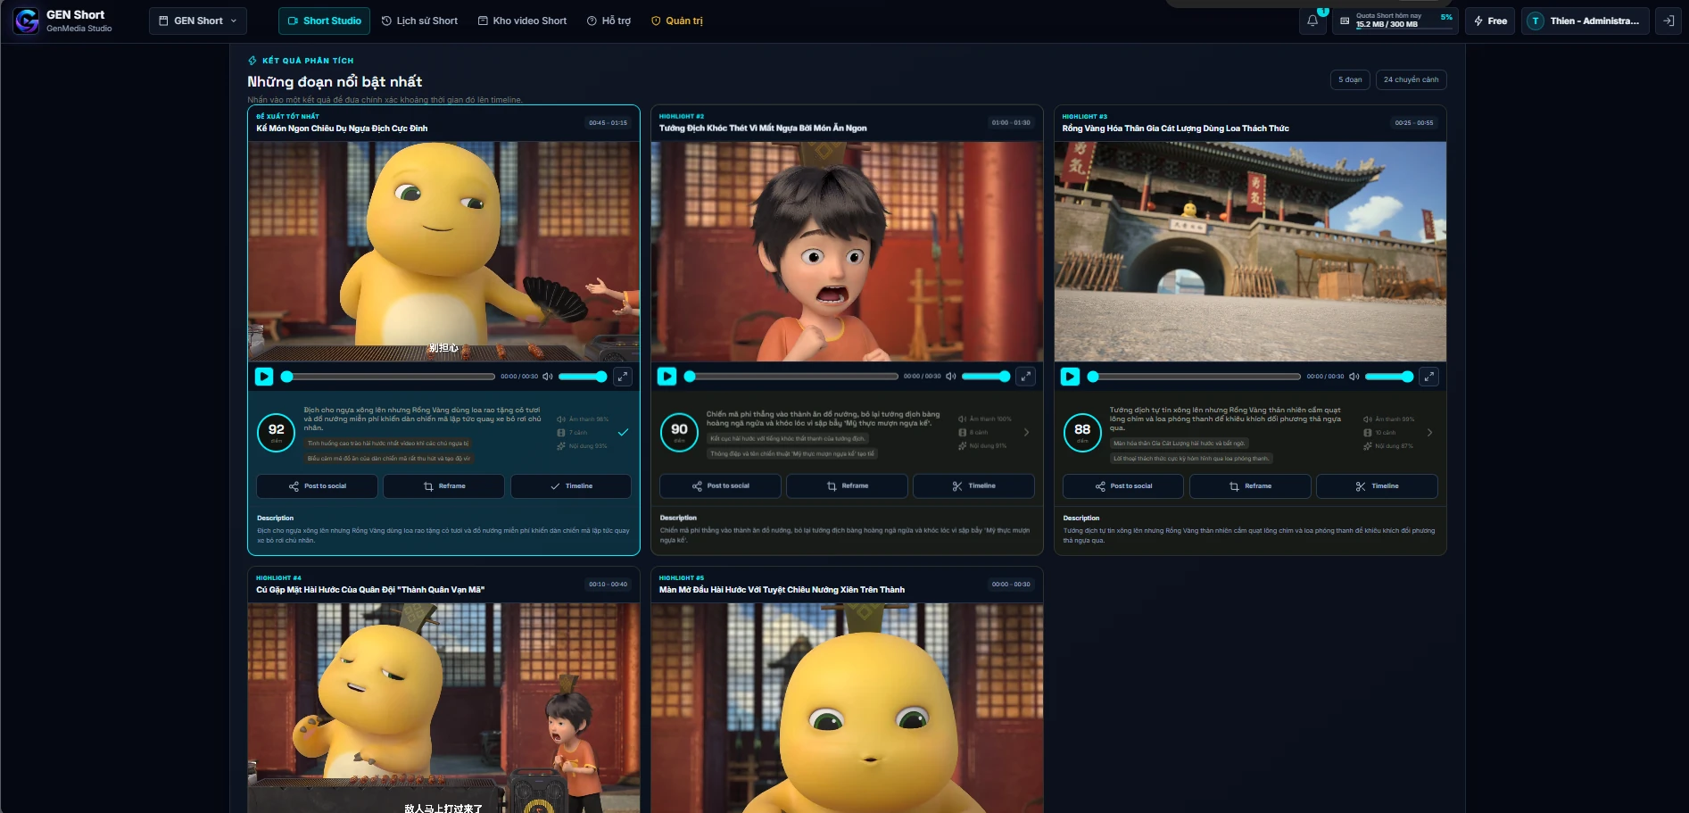Click the '5 đoạn' badge
Viewport: 1689px width, 813px height.
[x=1350, y=79]
